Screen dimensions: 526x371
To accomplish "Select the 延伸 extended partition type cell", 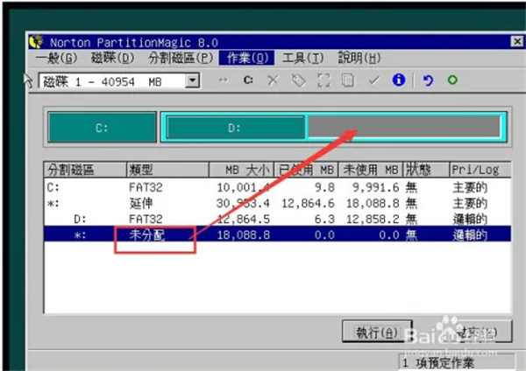I will coord(141,203).
